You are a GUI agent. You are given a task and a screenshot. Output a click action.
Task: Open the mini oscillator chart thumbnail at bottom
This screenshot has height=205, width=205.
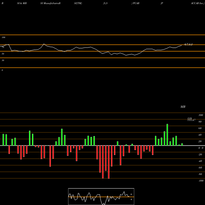(101, 196)
